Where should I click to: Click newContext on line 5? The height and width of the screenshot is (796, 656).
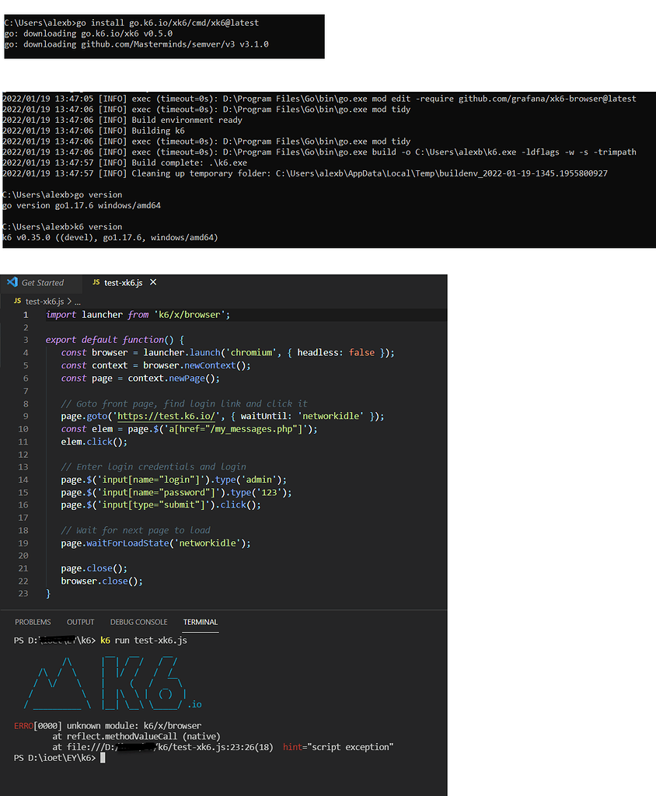pyautogui.click(x=210, y=365)
